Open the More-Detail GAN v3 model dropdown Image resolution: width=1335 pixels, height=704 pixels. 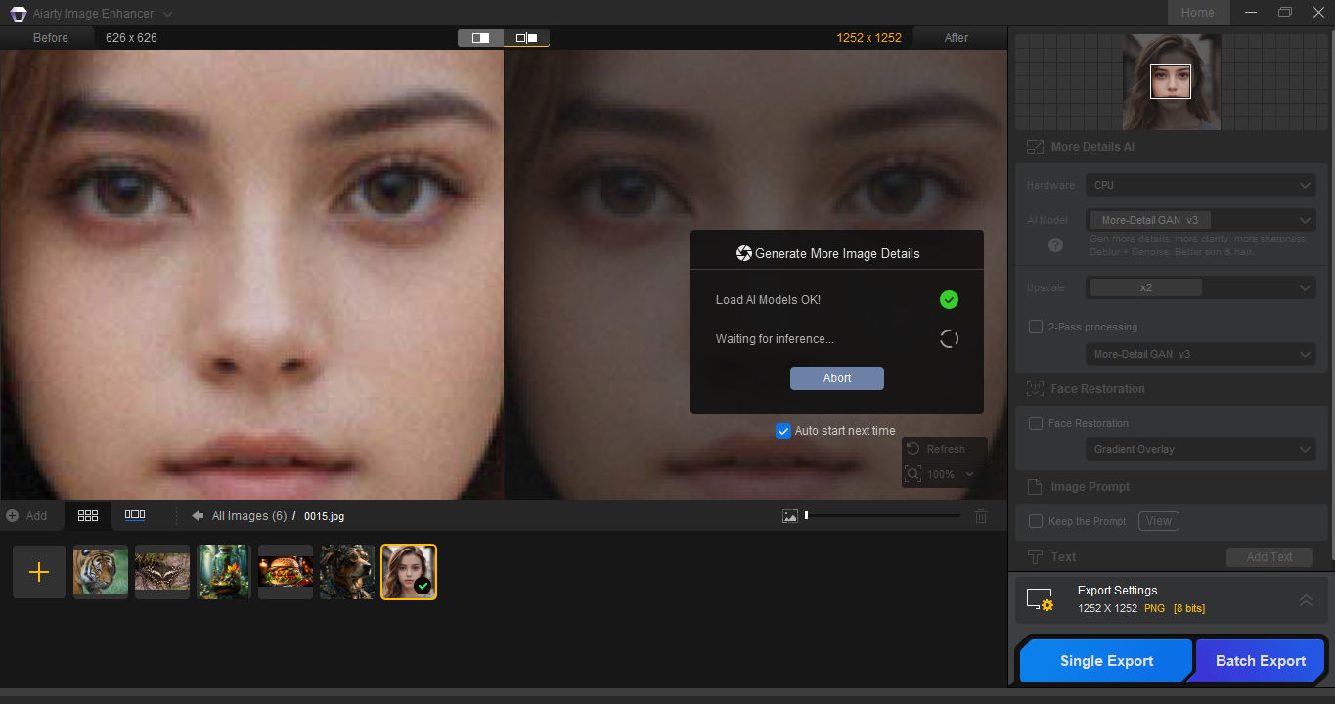click(x=1200, y=219)
